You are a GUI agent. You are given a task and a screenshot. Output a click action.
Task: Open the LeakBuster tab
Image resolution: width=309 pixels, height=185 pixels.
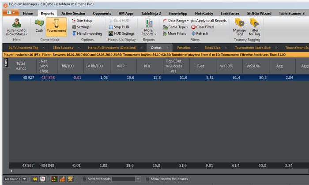tap(230, 13)
